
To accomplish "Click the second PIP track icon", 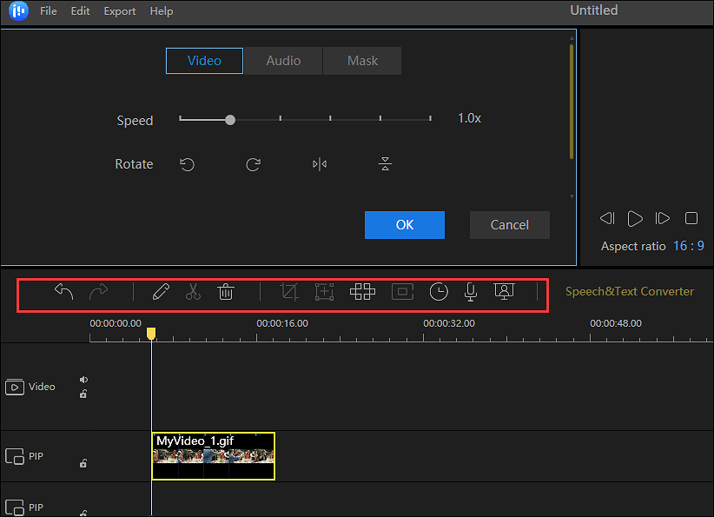I will [15, 507].
